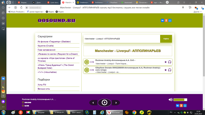Share via VK icon in player bar
This screenshot has width=205, height=115.
(178, 105)
